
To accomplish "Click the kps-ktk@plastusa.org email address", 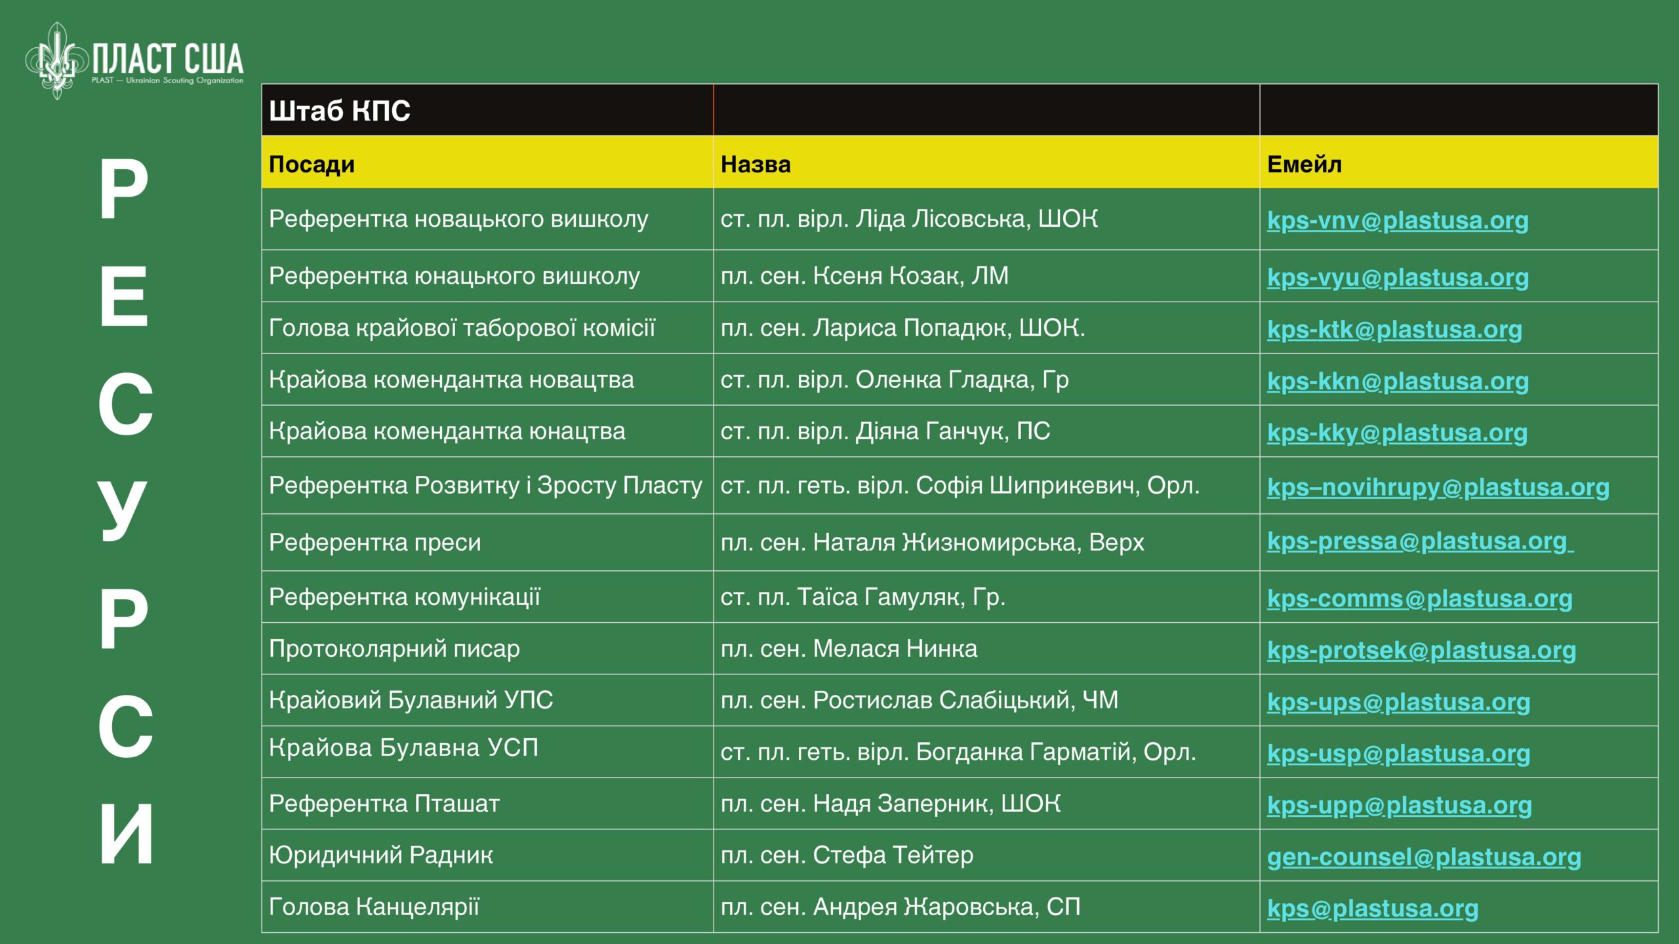I will 1394,329.
